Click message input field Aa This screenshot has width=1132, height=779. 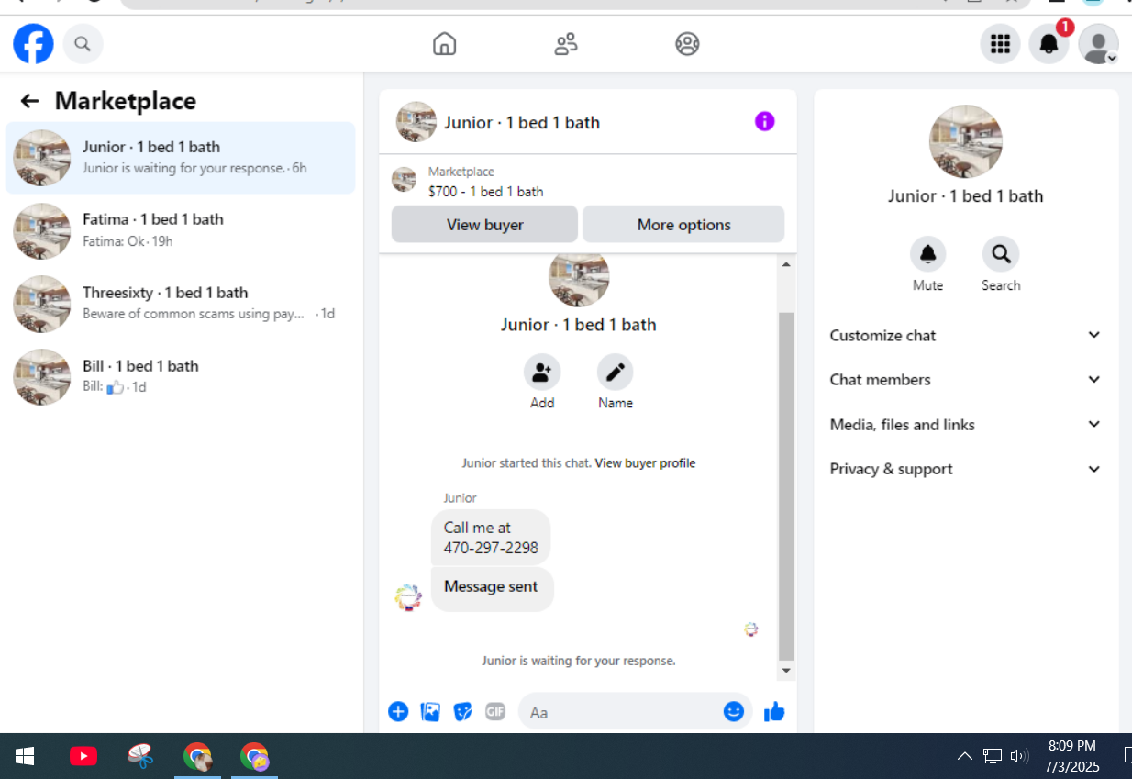coord(622,712)
